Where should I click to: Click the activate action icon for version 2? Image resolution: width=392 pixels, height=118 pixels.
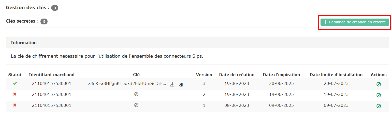379,95
